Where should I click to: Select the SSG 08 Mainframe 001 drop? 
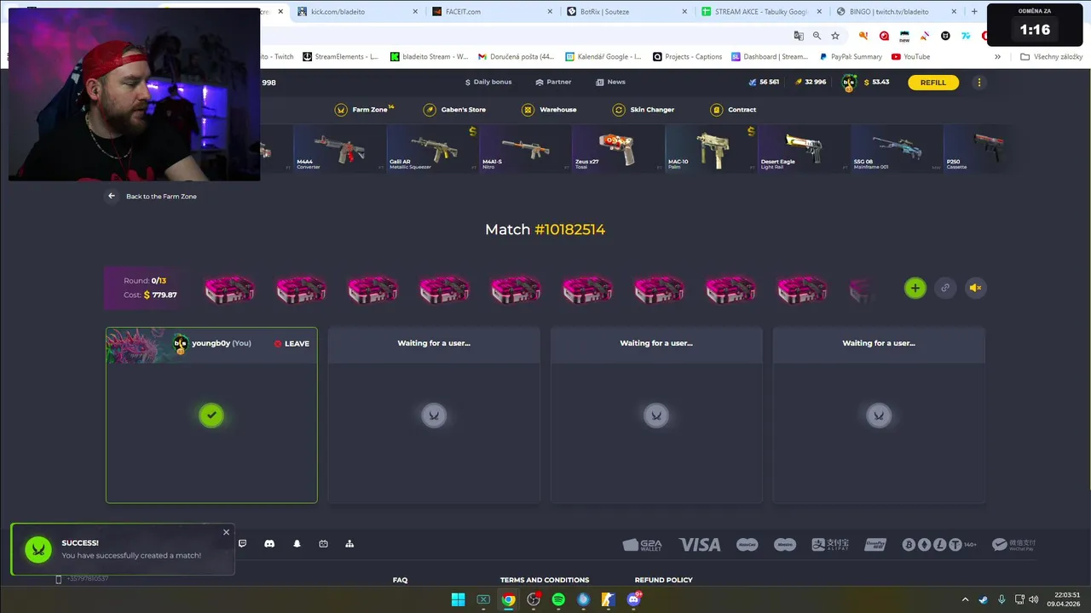pos(897,148)
